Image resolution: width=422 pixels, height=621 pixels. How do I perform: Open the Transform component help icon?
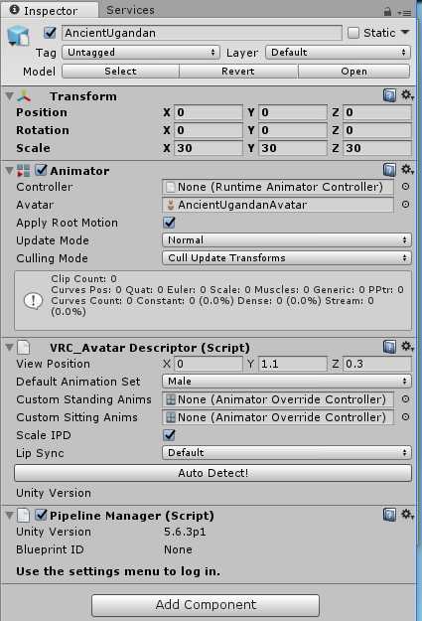point(389,95)
